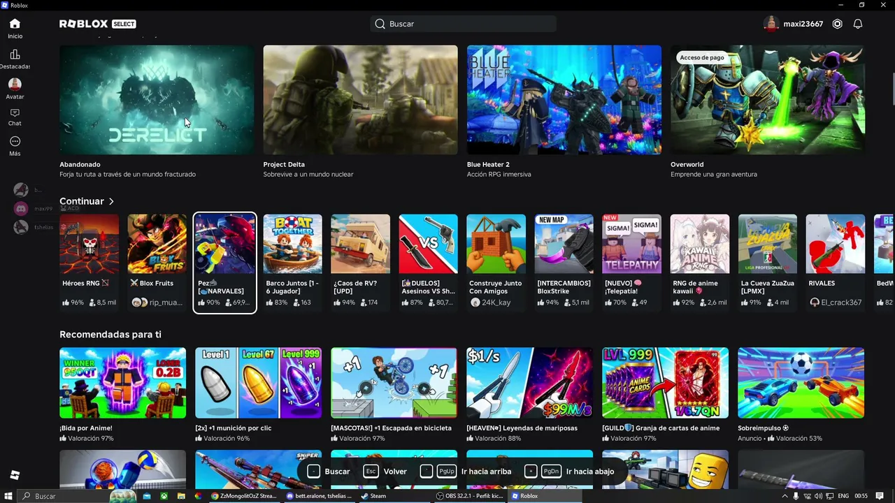Click 'Recomendadas para ti' heading text
The height and width of the screenshot is (503, 895).
coord(110,335)
